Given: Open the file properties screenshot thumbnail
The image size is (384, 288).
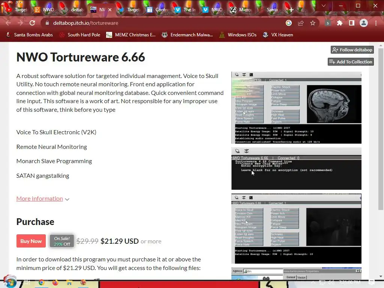Looking at the screenshot, I should pyautogui.click(x=296, y=273).
